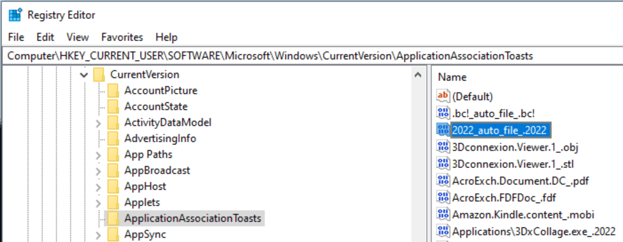Expand the ActivityDataModel key
623x242 pixels.
pyautogui.click(x=98, y=123)
